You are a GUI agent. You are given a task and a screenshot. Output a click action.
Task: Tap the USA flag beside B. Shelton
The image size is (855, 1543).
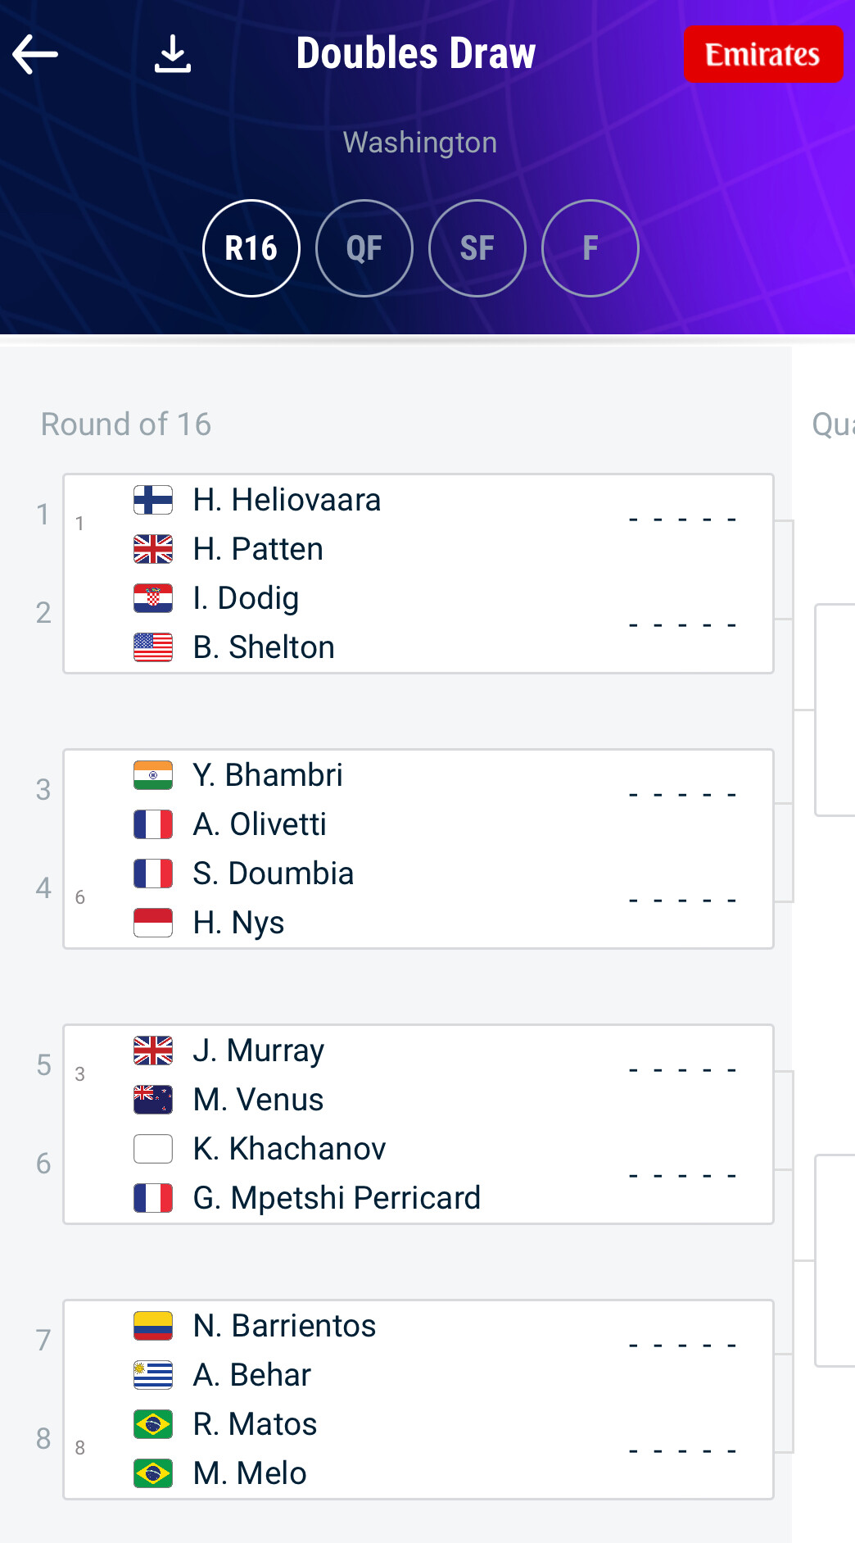[x=153, y=647]
